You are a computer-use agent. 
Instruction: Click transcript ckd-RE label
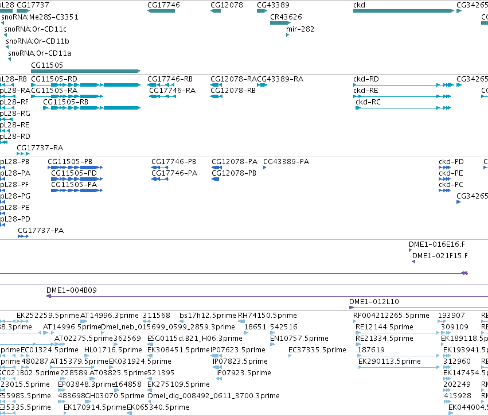tap(366, 91)
